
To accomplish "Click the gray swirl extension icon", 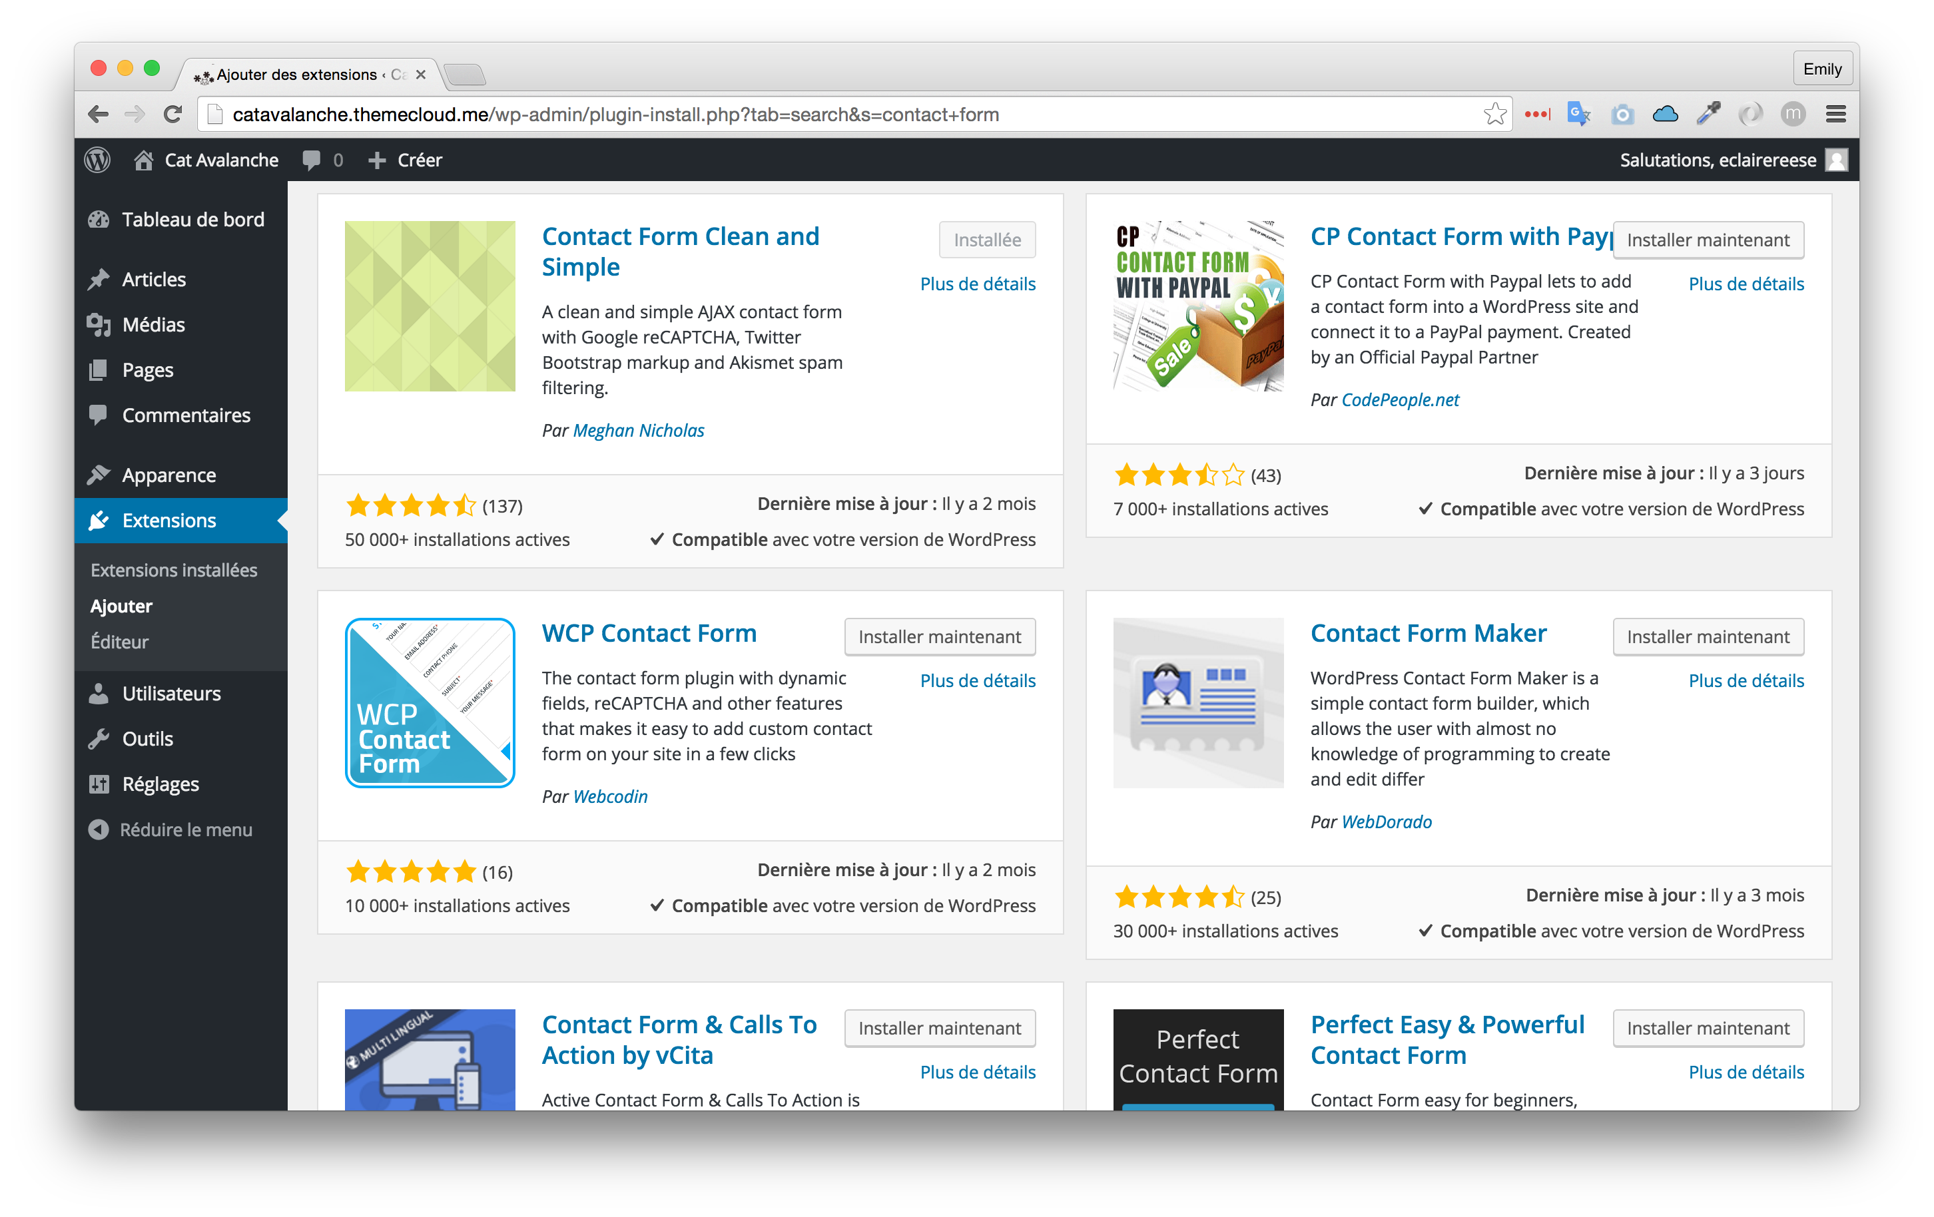I will 1750,114.
